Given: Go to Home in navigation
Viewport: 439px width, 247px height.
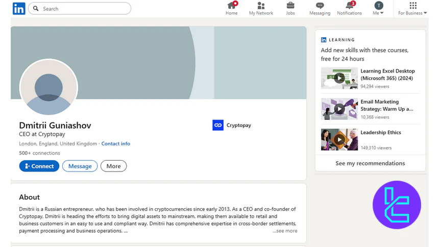Looking at the screenshot, I should (232, 8).
